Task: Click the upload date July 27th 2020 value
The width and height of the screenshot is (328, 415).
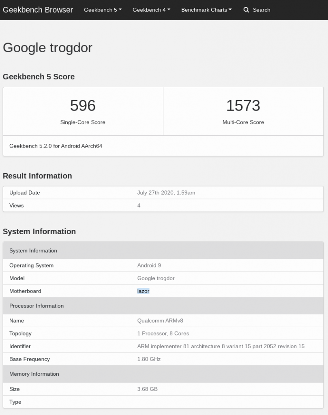Action: (166, 193)
